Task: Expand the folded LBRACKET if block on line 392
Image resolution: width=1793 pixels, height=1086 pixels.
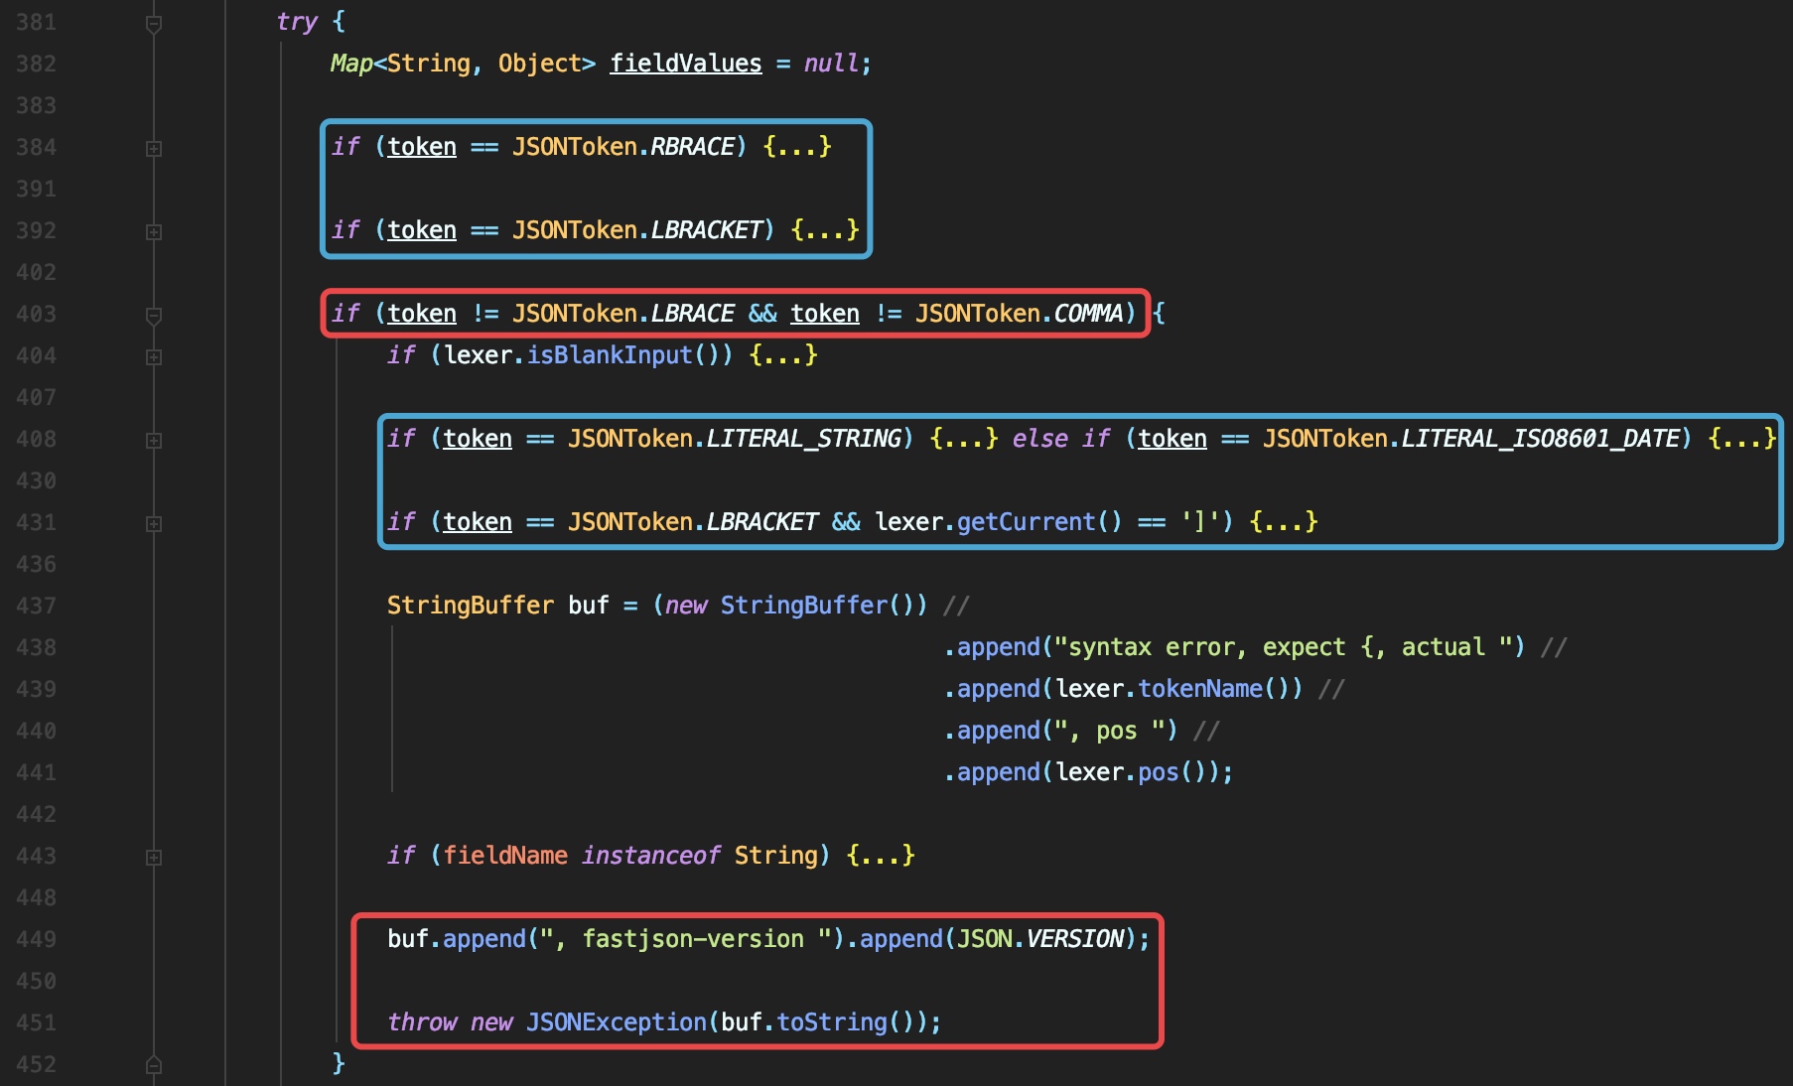Action: [x=154, y=232]
